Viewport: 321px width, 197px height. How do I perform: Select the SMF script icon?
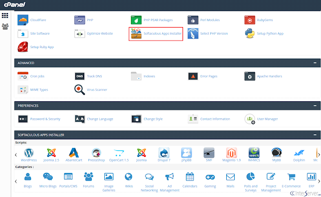tap(209, 153)
